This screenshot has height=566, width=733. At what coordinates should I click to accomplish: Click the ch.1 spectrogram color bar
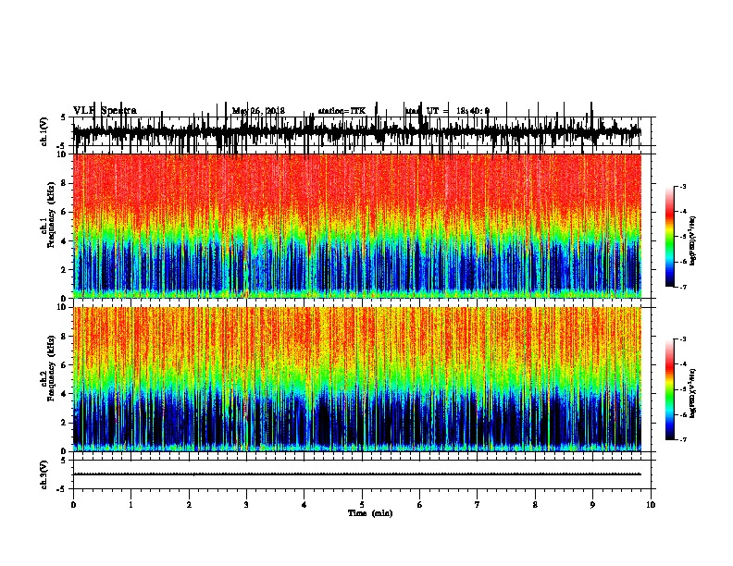click(x=670, y=237)
